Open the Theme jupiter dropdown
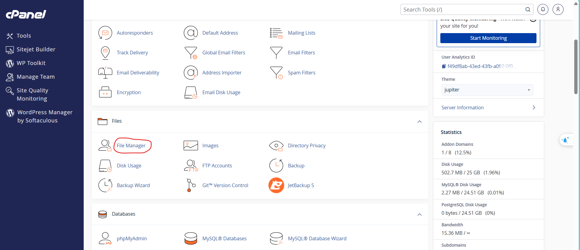Image resolution: width=580 pixels, height=250 pixels. point(487,90)
